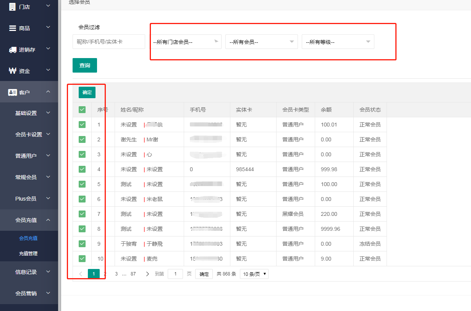Go to previous page with left arrow

(x=81, y=274)
